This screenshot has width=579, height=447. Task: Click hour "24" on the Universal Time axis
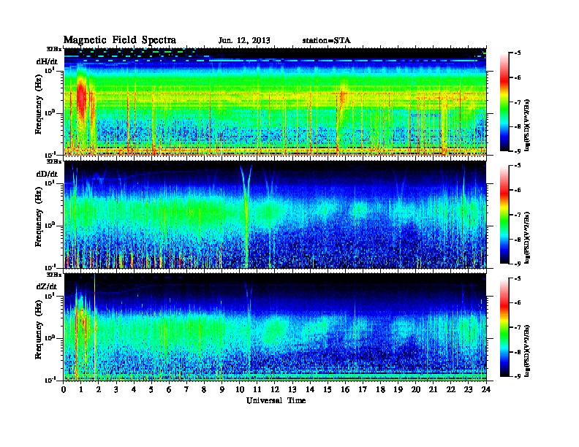[486, 389]
